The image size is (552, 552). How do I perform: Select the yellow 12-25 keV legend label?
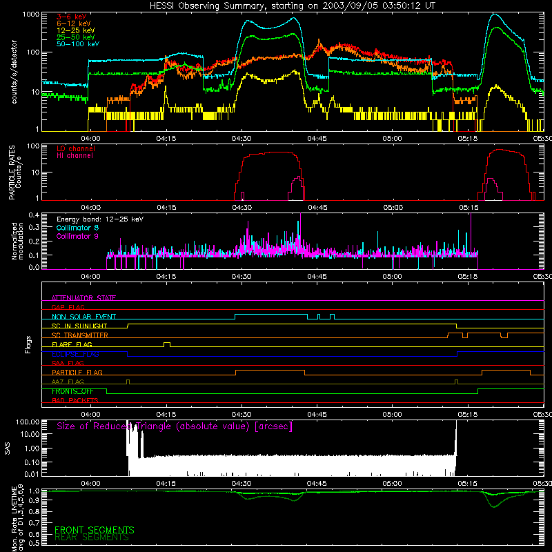tap(76, 30)
